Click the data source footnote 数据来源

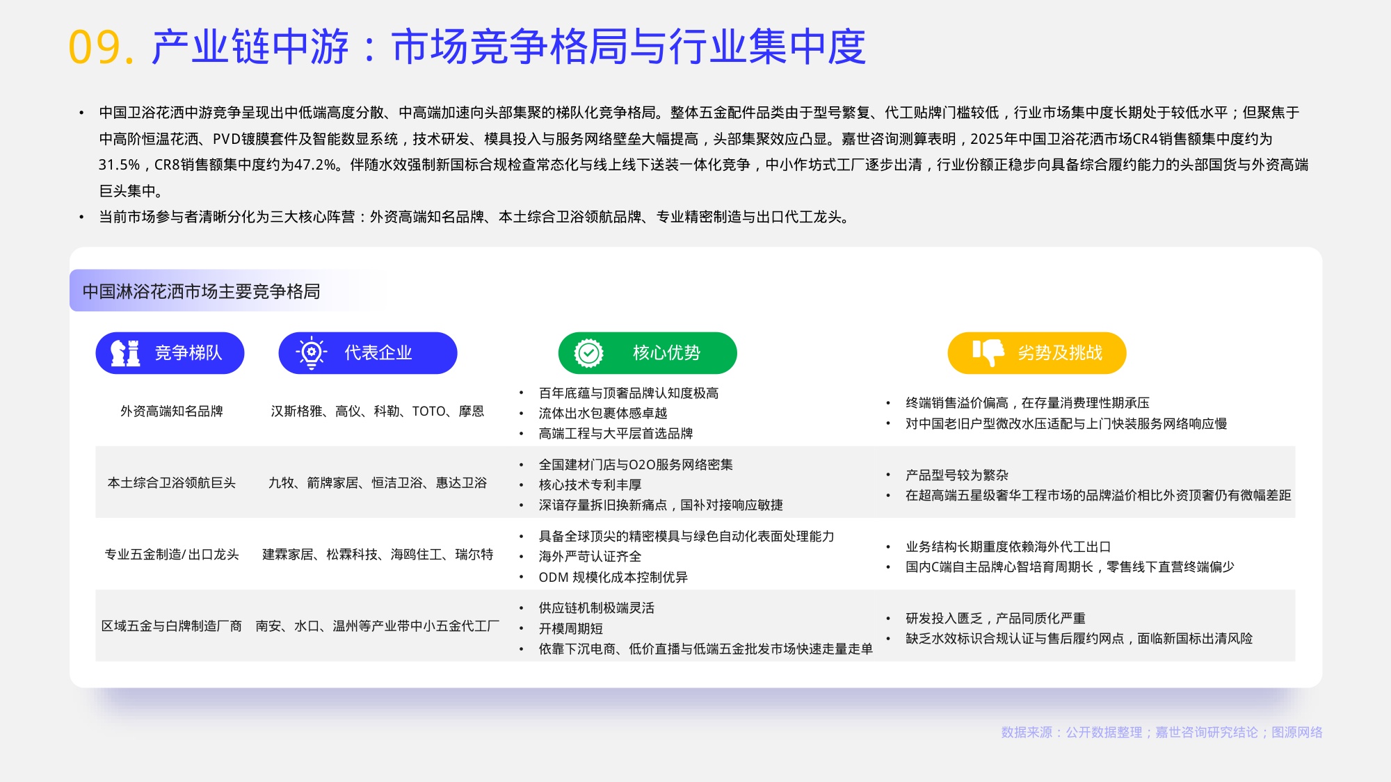(x=1161, y=733)
